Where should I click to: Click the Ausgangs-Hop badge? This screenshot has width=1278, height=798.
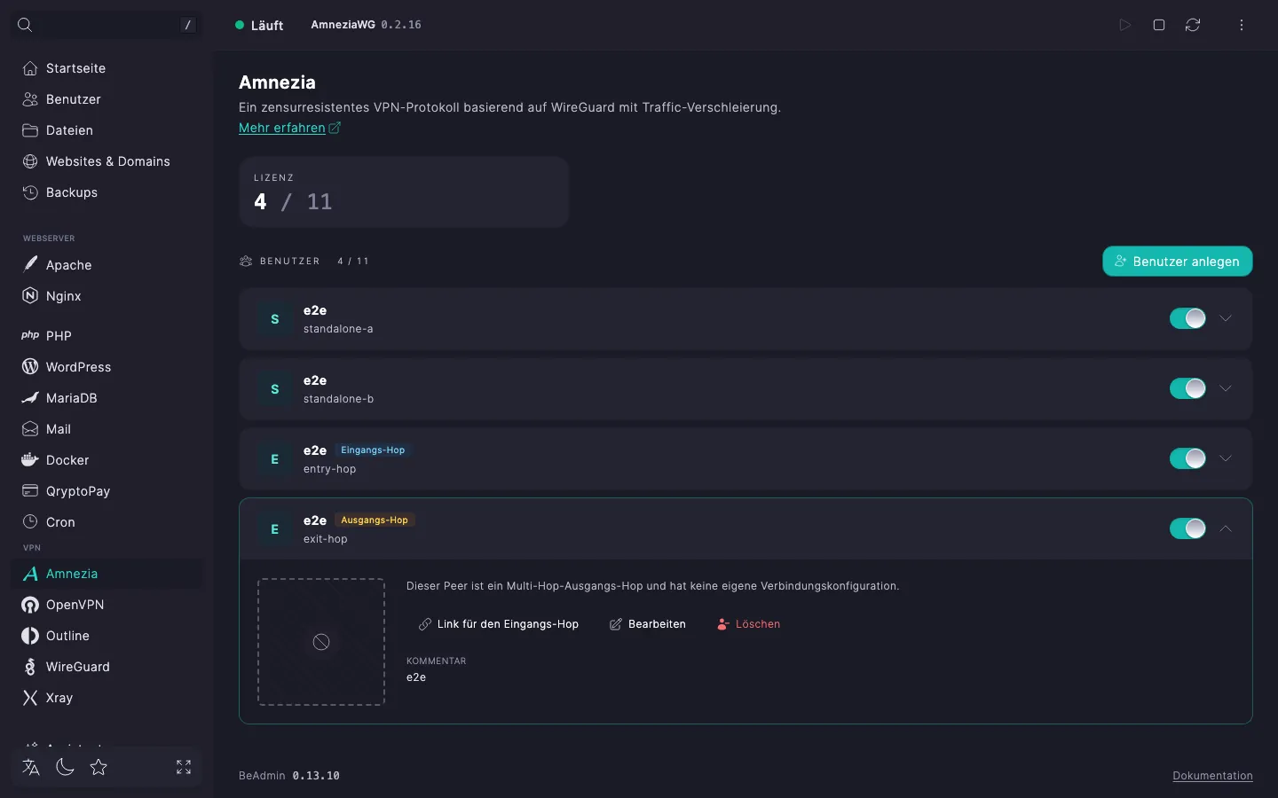tap(375, 520)
